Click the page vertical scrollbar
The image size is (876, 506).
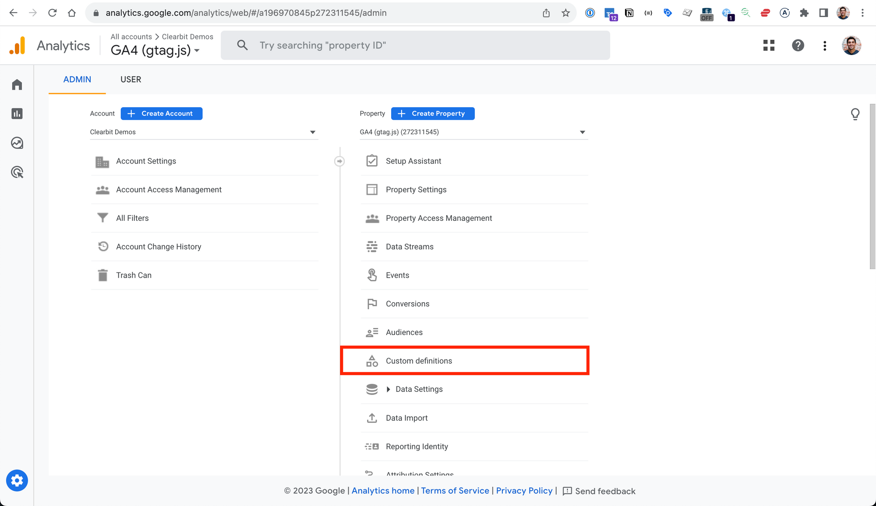click(872, 186)
